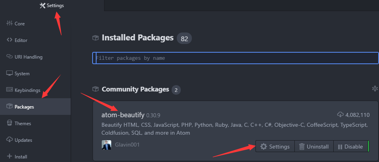The width and height of the screenshot is (379, 162).
Task: Focus the Filter packages by name field
Action: pos(236,58)
